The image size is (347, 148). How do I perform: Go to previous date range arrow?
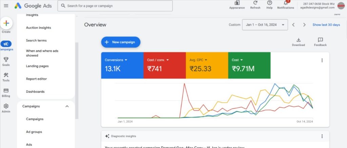pos(293,25)
